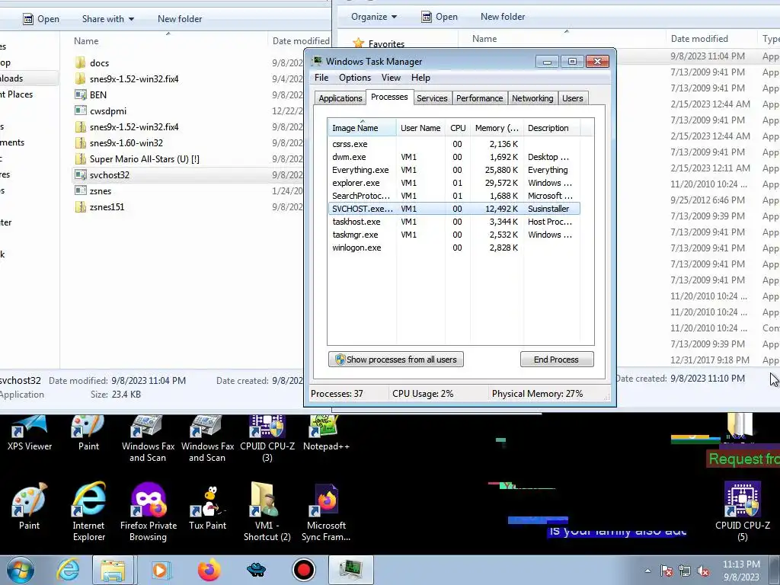Sort processes by Image Name column
This screenshot has height=585, width=780.
click(x=362, y=128)
